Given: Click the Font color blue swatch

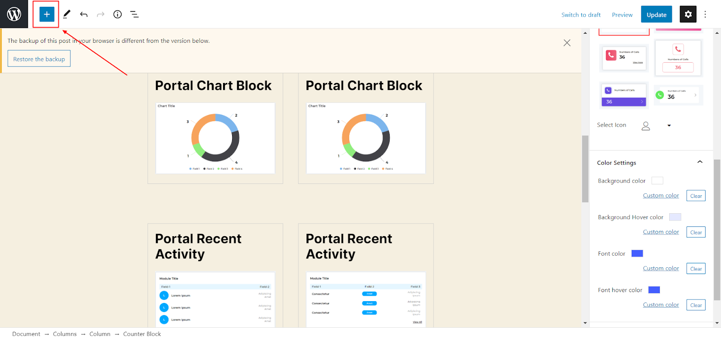Looking at the screenshot, I should click(x=637, y=253).
